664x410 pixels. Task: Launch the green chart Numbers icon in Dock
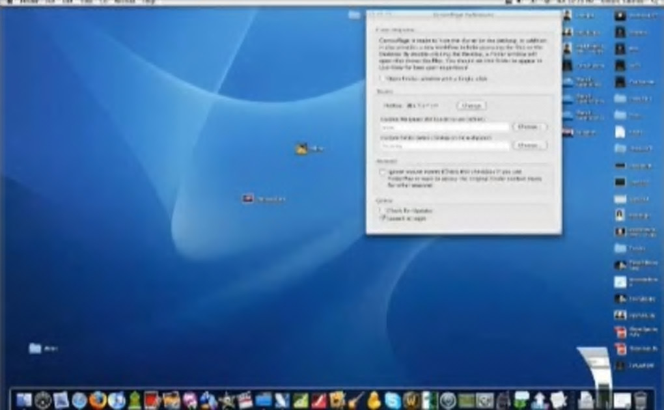(x=301, y=400)
